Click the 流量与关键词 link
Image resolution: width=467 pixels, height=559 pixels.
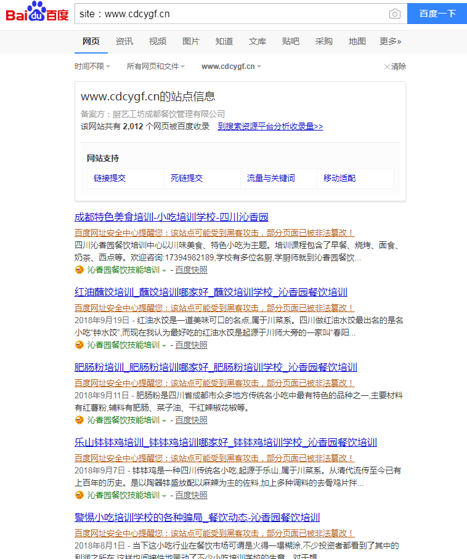pyautogui.click(x=271, y=179)
